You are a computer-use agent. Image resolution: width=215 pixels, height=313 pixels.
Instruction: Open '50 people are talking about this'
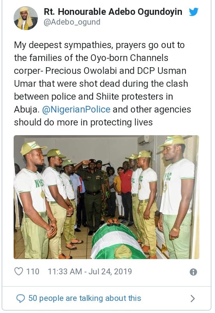coord(85,298)
